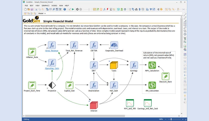The width and height of the screenshot is (209, 121).
Task: Toggle the filter funnel toolbar button
Action: point(57,9)
